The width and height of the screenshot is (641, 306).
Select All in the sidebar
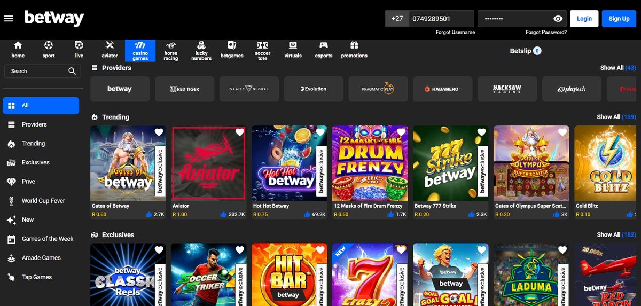click(41, 106)
